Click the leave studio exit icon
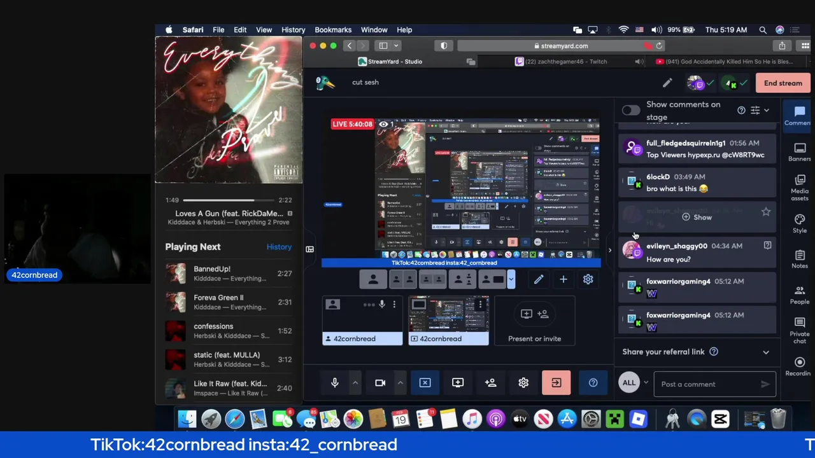This screenshot has height=458, width=815. 556,382
